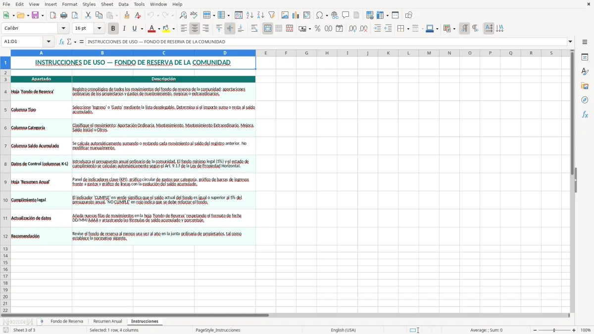Image resolution: width=594 pixels, height=334 pixels.
Task: Select column header E
Action: coord(265,53)
